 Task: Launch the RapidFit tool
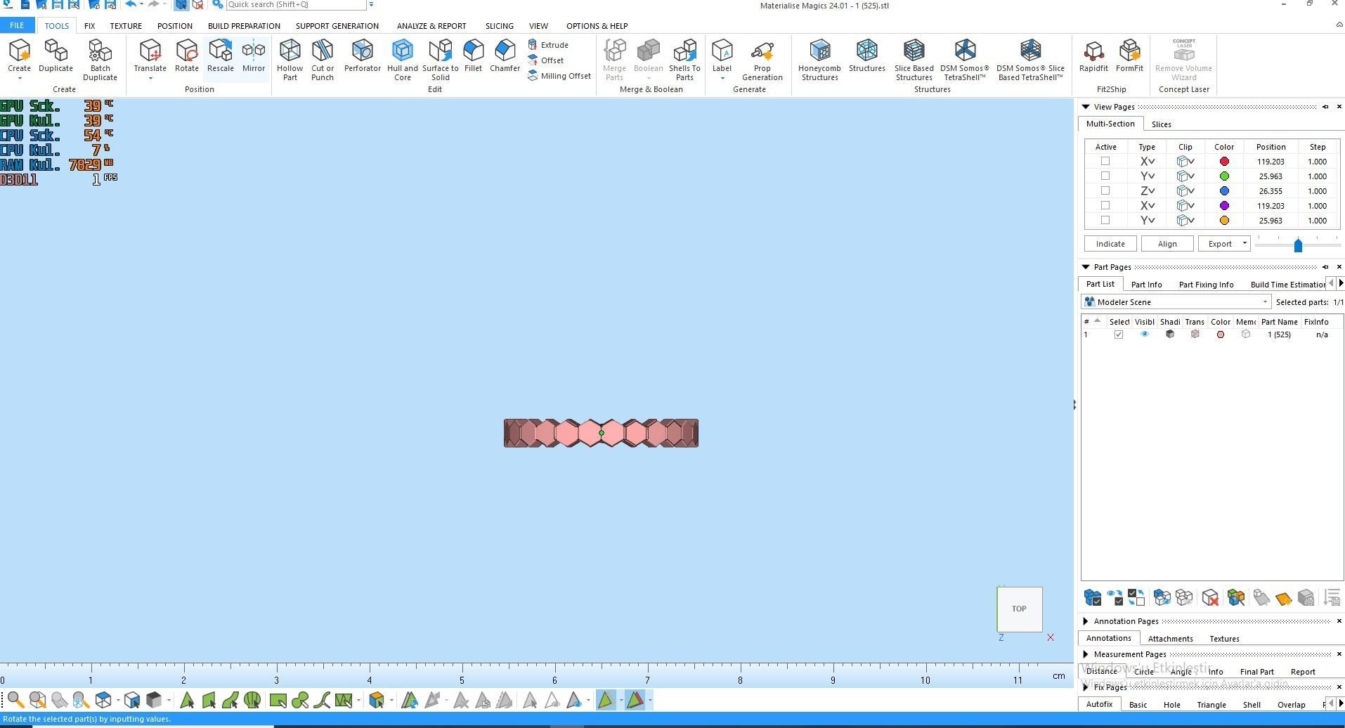tap(1093, 56)
